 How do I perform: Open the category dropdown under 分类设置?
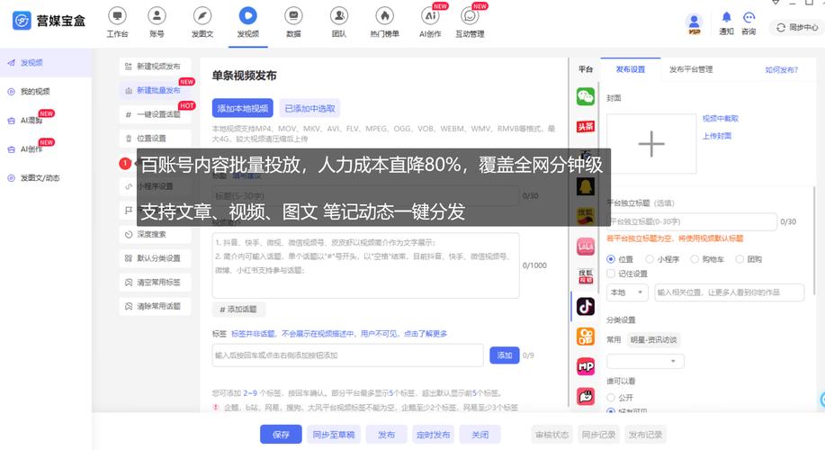[x=645, y=361]
